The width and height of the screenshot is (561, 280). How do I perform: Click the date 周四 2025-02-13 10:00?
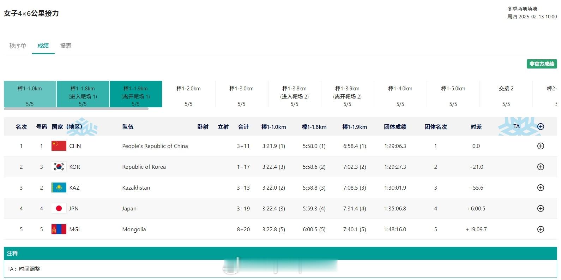(532, 17)
